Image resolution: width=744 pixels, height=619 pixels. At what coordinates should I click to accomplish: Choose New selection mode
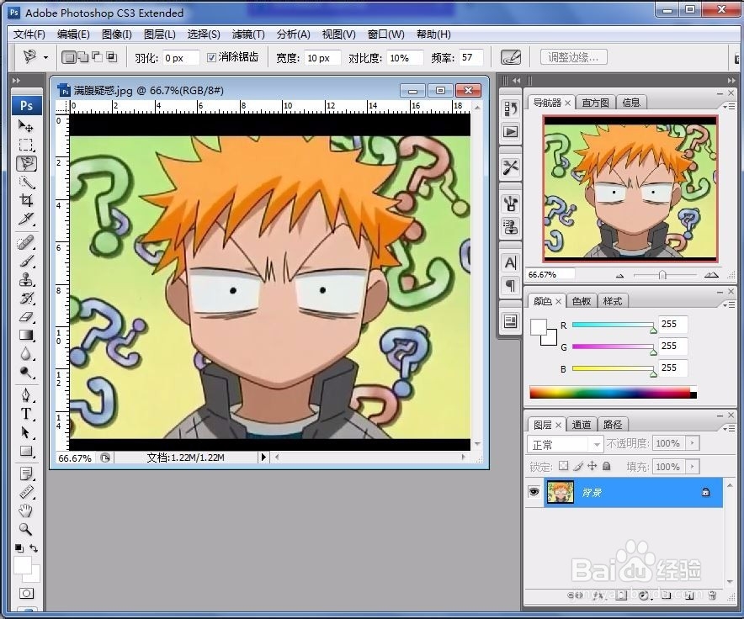69,57
